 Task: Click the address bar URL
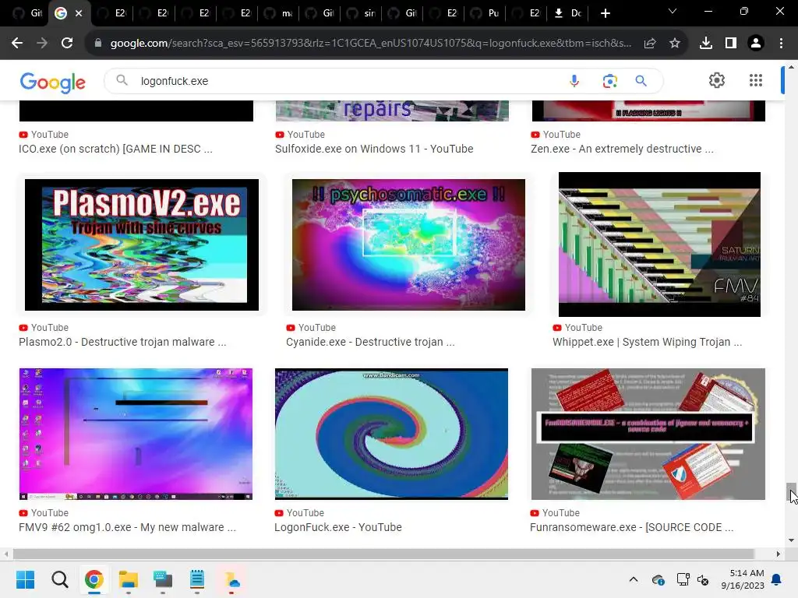(370, 44)
